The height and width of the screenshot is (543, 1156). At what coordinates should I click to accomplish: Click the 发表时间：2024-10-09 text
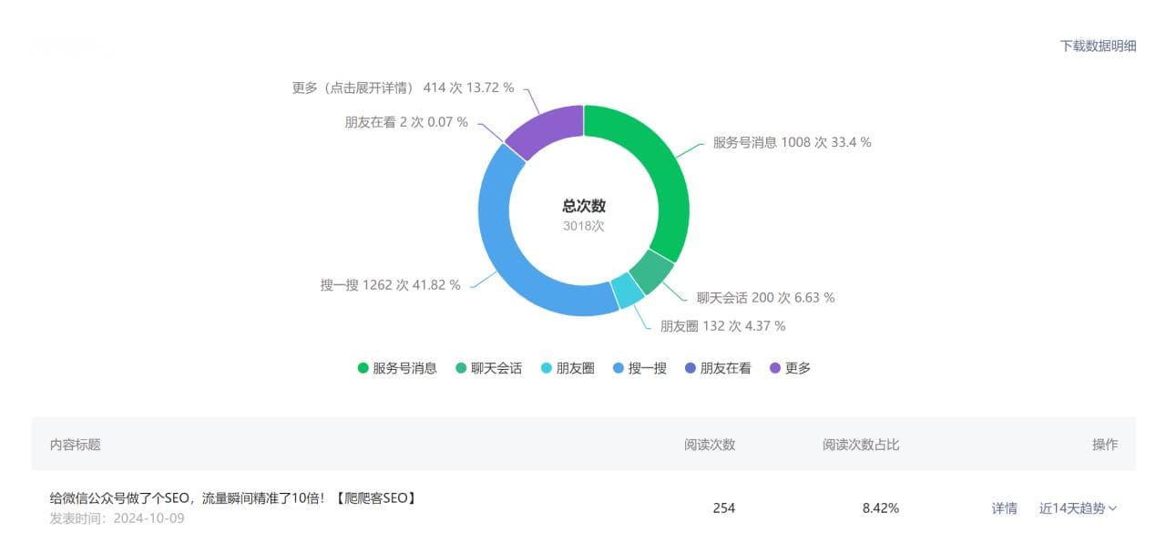coord(117,518)
